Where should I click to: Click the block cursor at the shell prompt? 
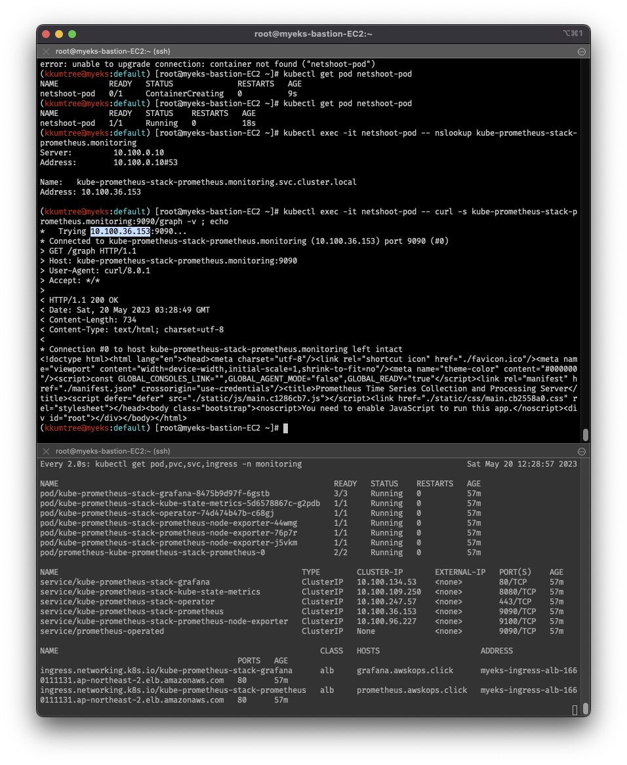286,428
